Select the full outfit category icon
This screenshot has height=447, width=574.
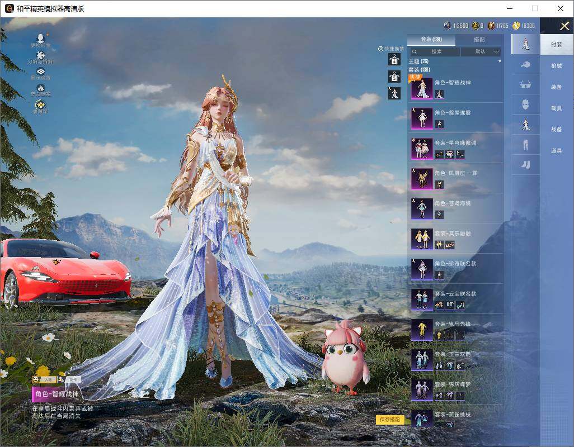click(525, 44)
